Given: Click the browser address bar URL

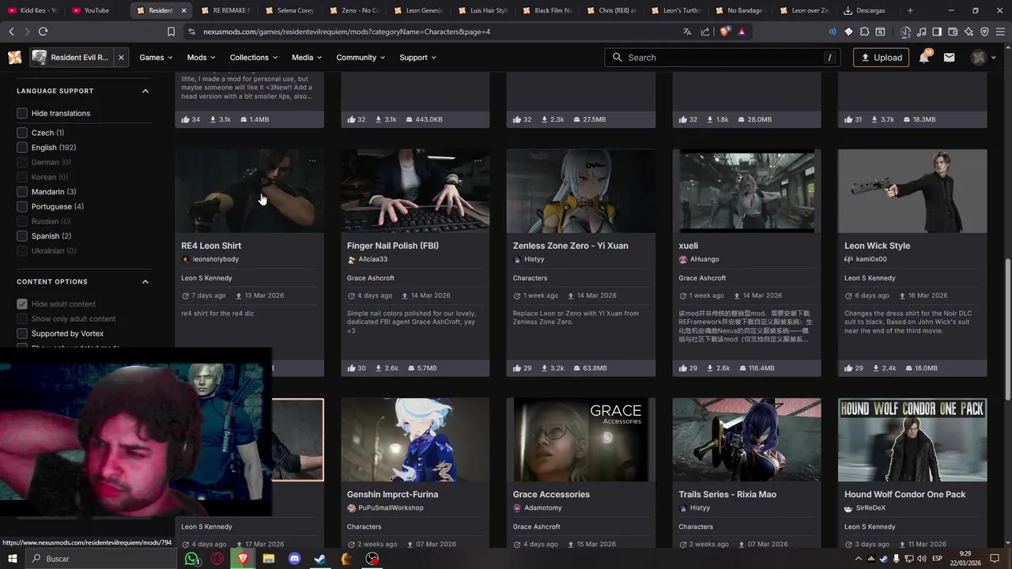Looking at the screenshot, I should coord(346,32).
